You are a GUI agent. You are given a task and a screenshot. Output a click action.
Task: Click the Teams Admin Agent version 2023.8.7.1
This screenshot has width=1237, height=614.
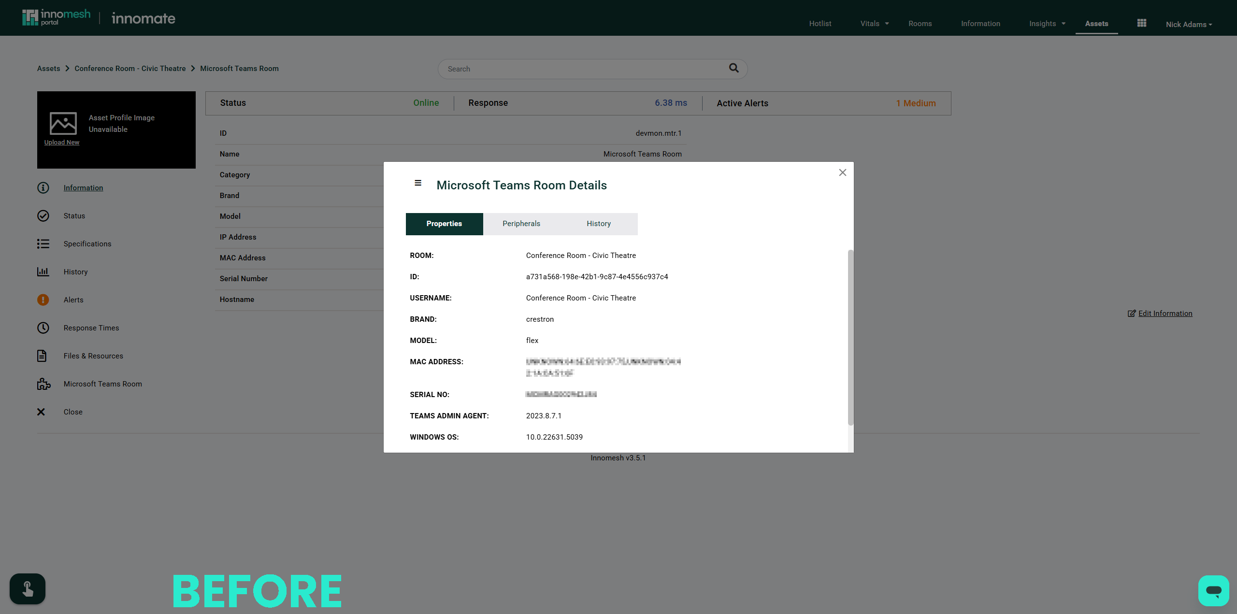coord(544,416)
